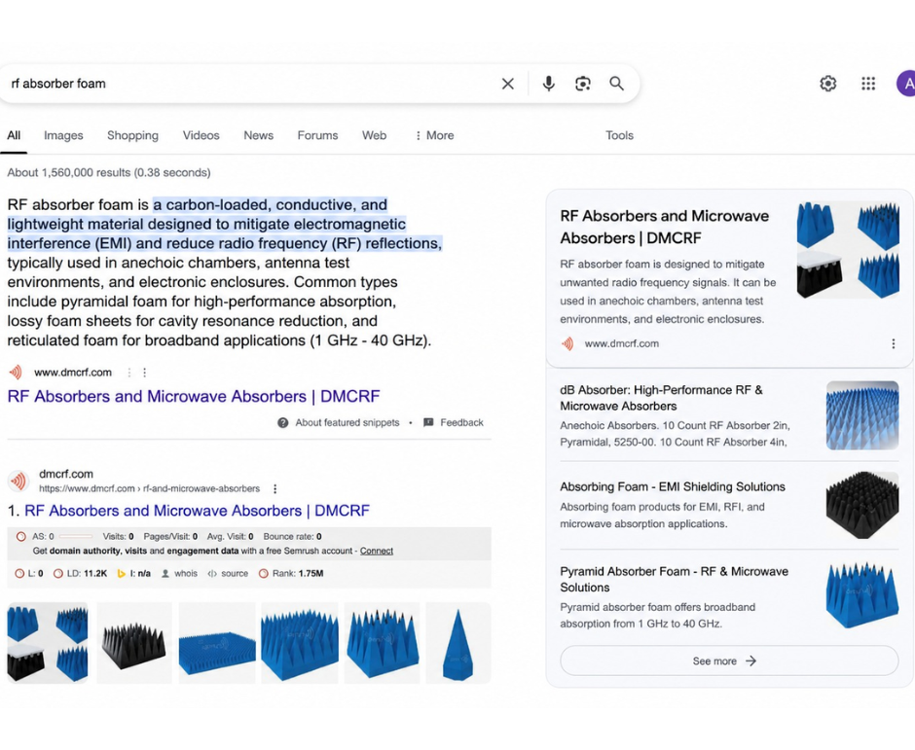The width and height of the screenshot is (915, 750).
Task: Click the Bing I: n/a indicator
Action: click(133, 574)
